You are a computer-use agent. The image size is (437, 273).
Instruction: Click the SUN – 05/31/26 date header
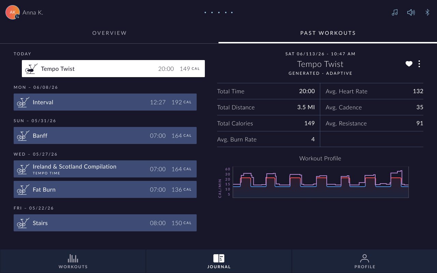pos(35,120)
